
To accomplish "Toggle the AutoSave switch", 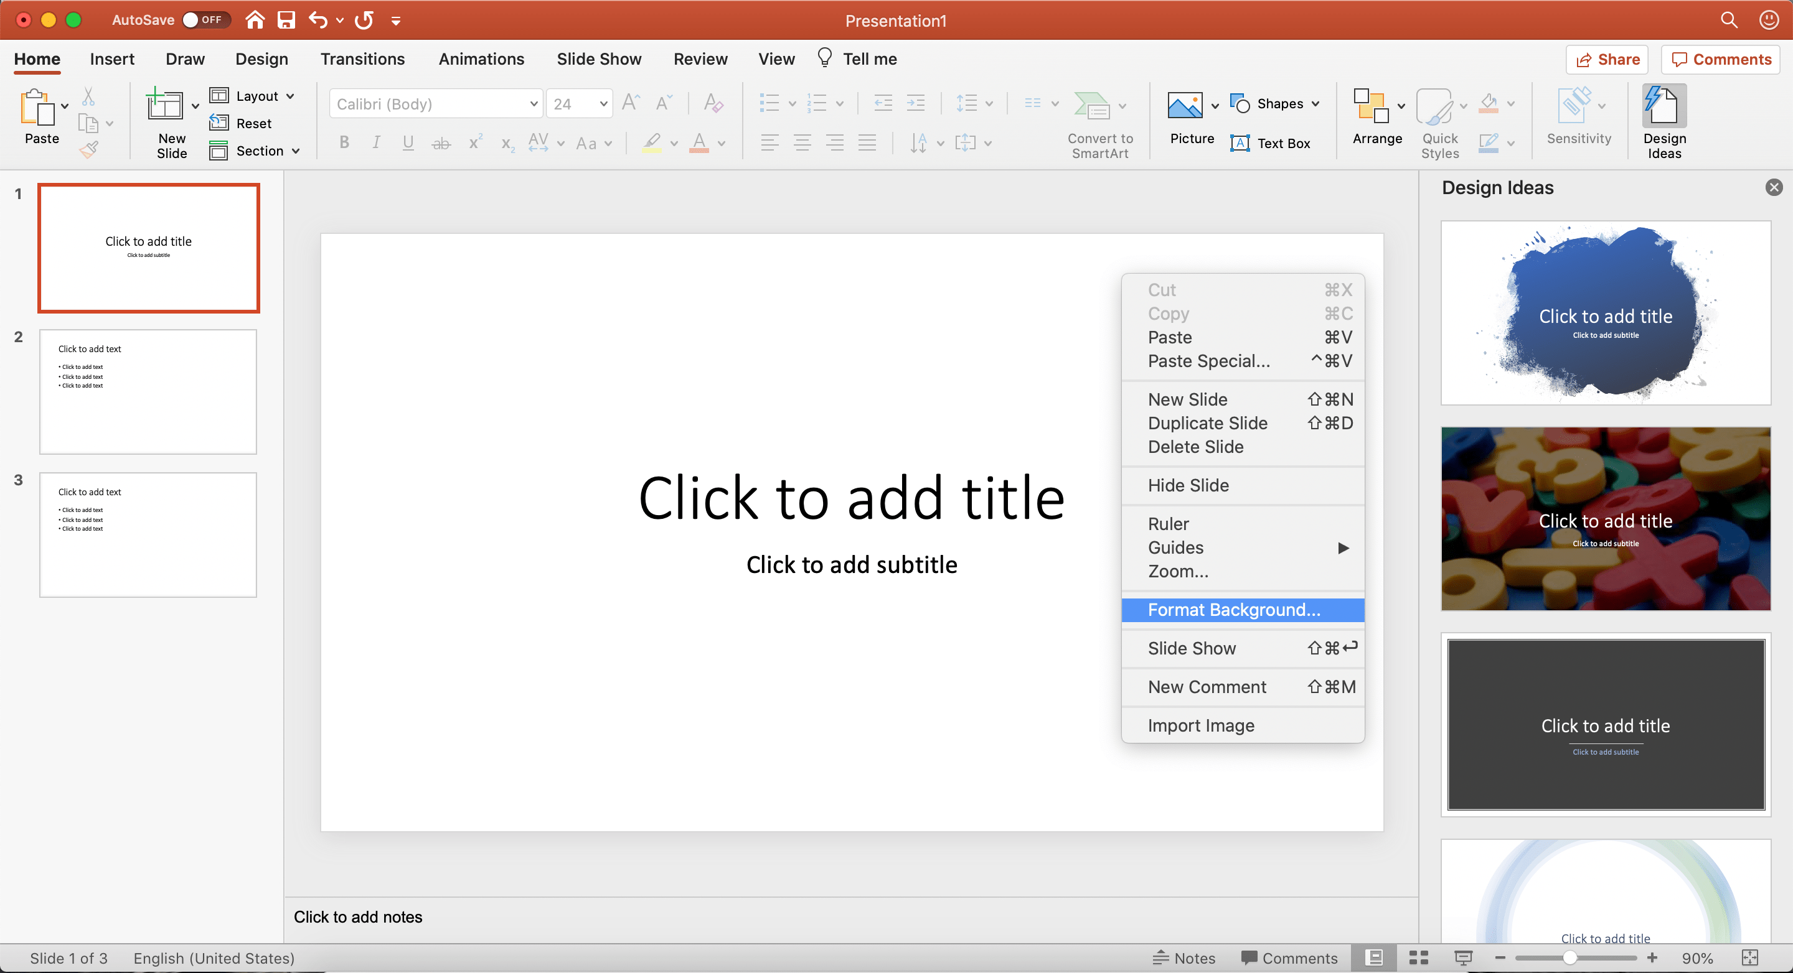I will (x=205, y=19).
